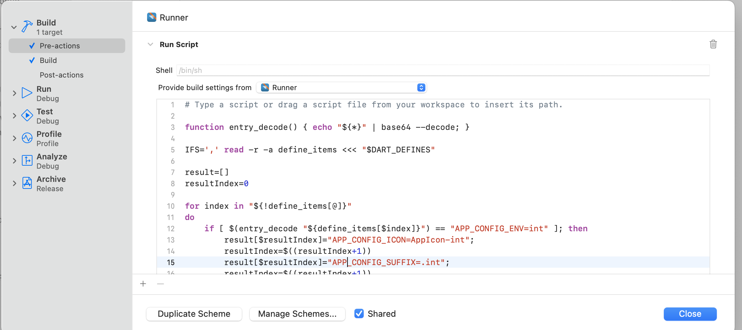Select the Archive action icon
742x330 pixels.
pos(27,183)
